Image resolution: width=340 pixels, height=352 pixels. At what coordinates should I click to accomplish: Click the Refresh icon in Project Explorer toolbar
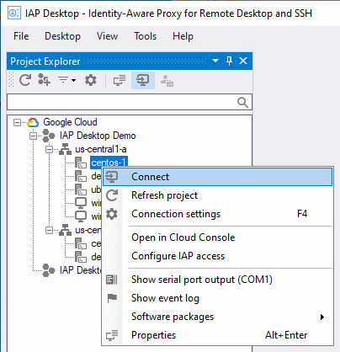pos(25,80)
